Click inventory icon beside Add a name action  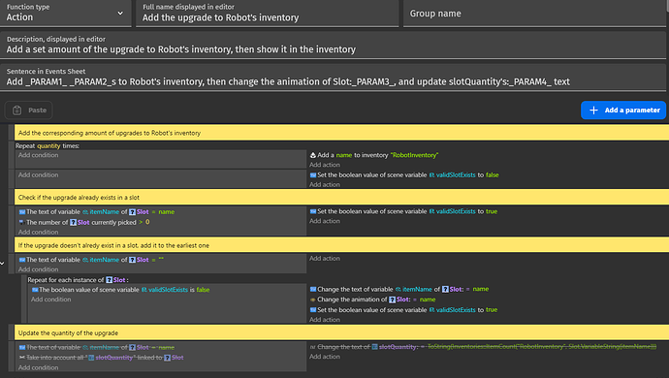pos(313,155)
